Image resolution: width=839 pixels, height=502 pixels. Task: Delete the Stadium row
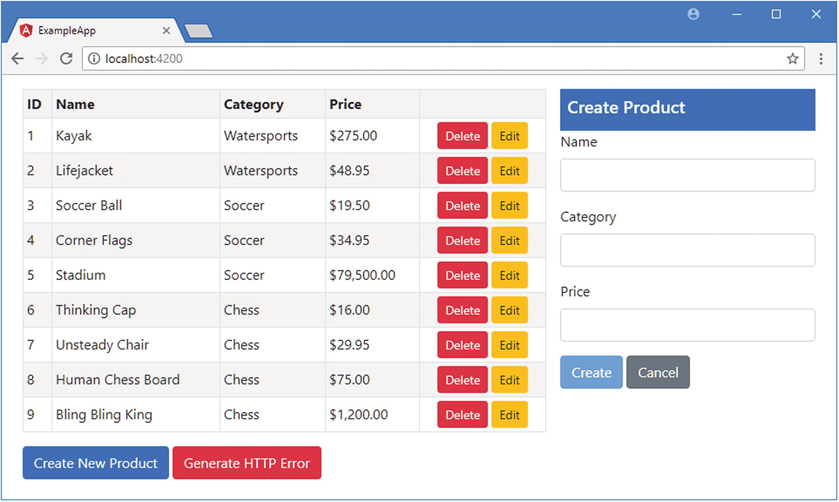coord(463,275)
